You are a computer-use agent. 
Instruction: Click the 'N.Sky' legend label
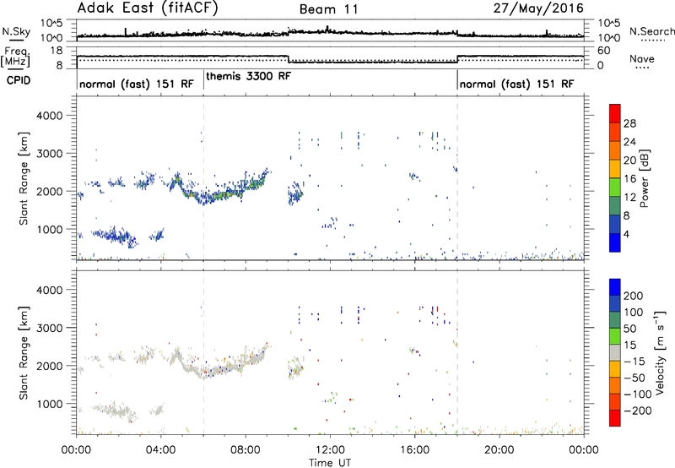(x=16, y=31)
